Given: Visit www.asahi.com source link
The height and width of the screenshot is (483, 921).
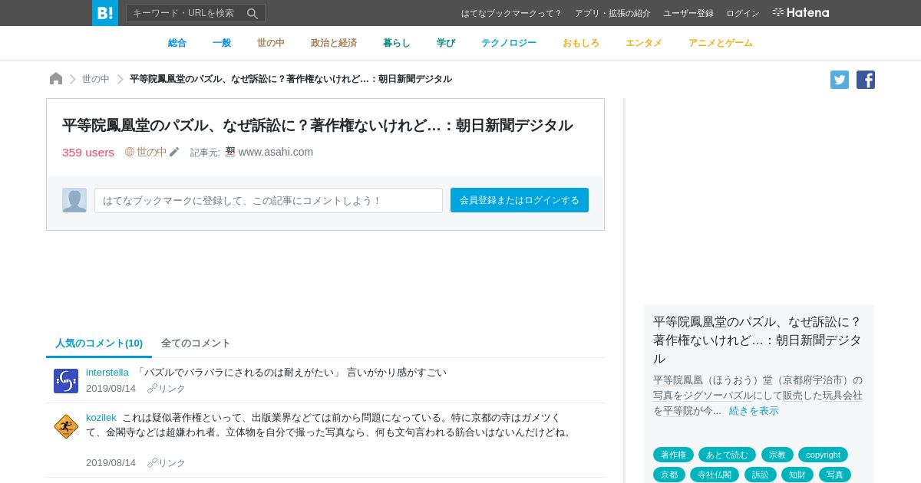Looking at the screenshot, I should (x=276, y=152).
